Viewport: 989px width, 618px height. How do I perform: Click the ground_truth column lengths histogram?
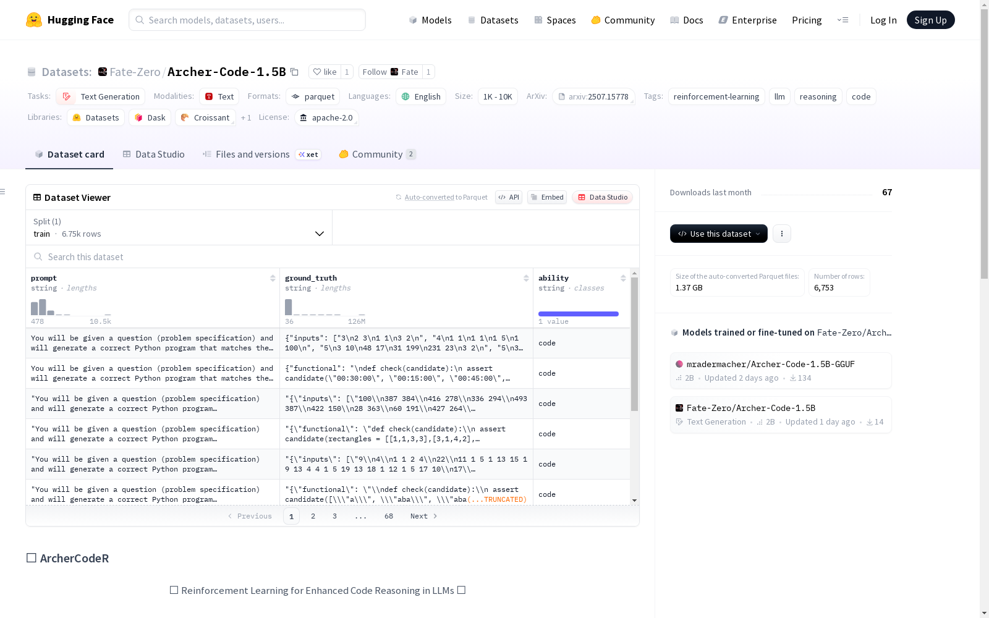tap(325, 307)
